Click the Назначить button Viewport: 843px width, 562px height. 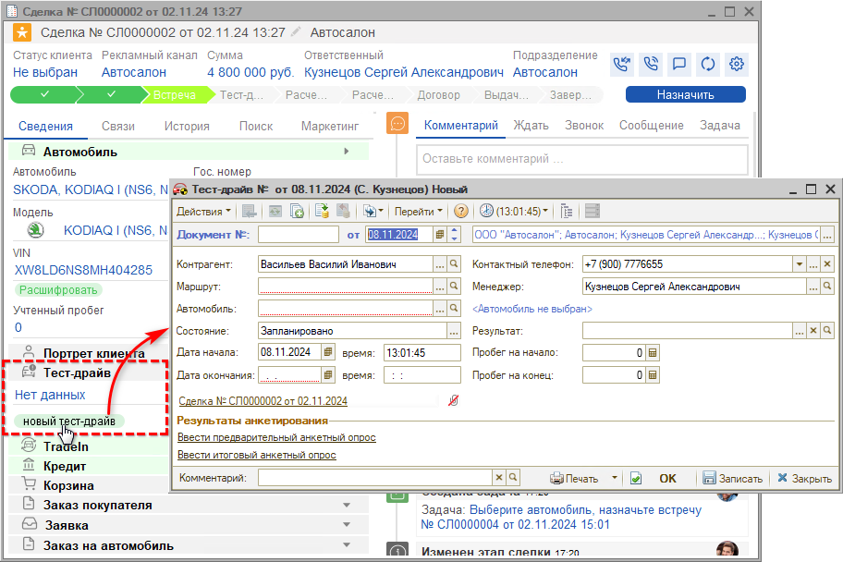pyautogui.click(x=686, y=94)
